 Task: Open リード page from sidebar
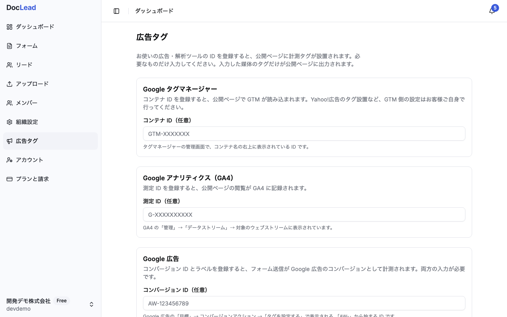click(x=50, y=65)
